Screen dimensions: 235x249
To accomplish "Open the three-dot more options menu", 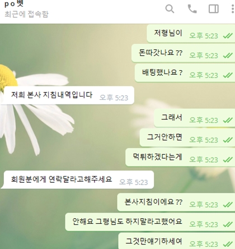I will [233, 9].
